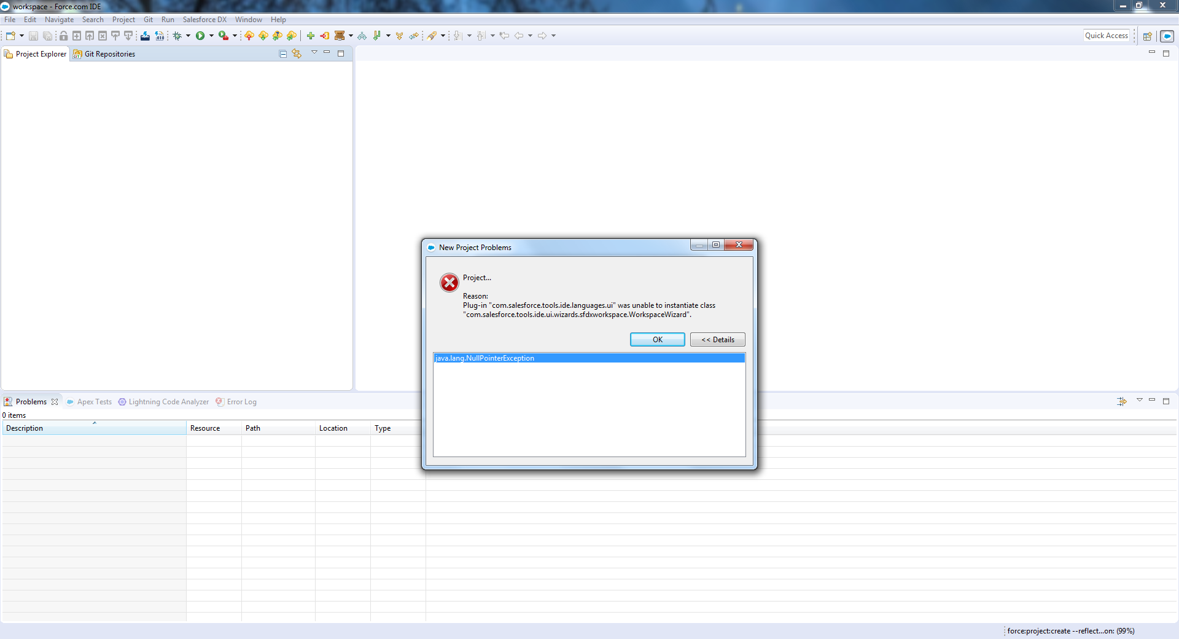This screenshot has width=1179, height=639.
Task: Start a Debug session
Action: [x=177, y=36]
